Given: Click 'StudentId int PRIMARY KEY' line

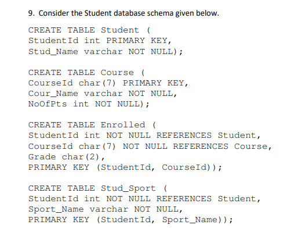Looking at the screenshot, I should [x=100, y=41].
